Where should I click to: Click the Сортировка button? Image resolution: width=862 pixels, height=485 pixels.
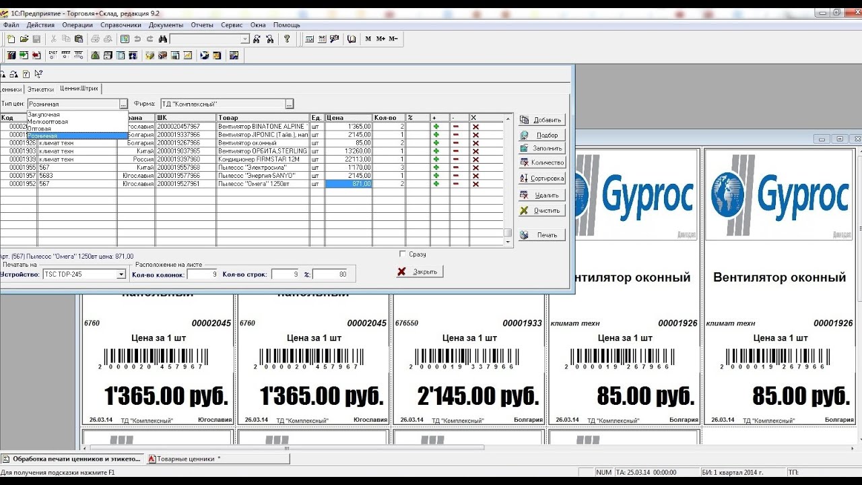(541, 179)
